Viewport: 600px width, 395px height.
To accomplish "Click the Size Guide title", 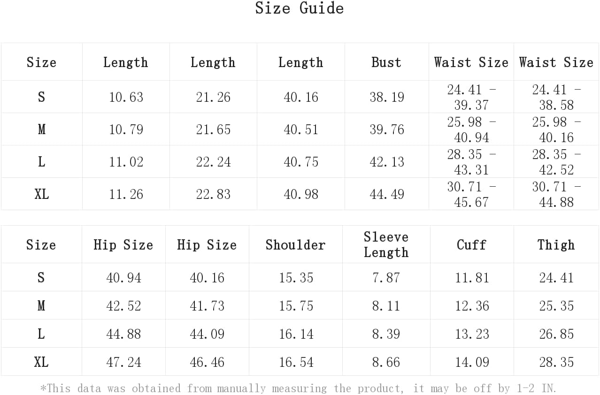I will click(x=299, y=8).
